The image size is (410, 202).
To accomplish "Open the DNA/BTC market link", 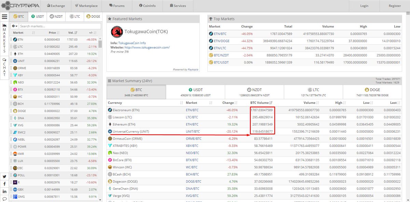I will pos(192,188).
